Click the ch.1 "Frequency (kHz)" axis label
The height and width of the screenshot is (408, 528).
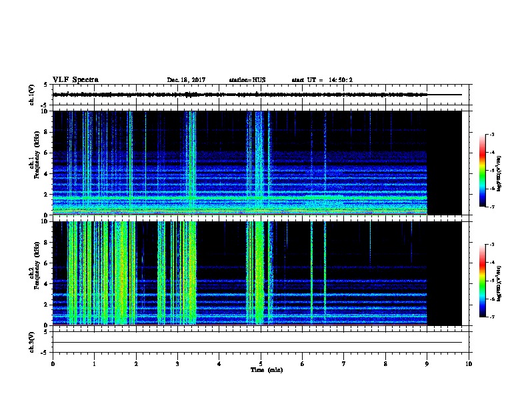[37, 154]
